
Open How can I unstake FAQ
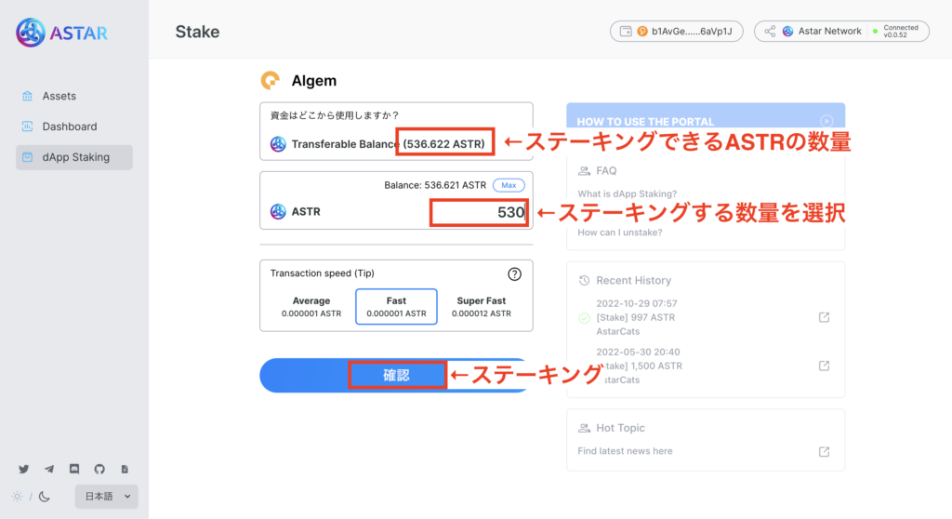coord(620,233)
